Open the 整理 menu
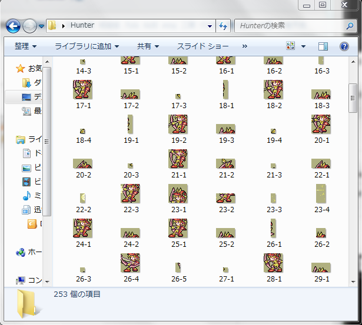 pyautogui.click(x=25, y=46)
